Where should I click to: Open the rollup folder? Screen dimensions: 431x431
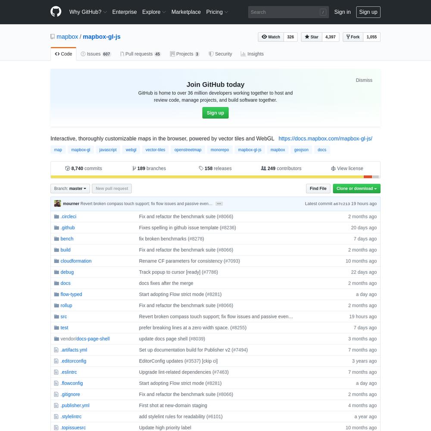point(66,306)
